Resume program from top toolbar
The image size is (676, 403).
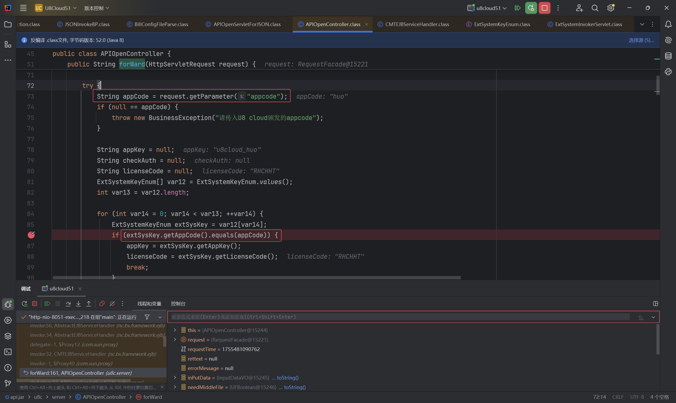pos(518,8)
